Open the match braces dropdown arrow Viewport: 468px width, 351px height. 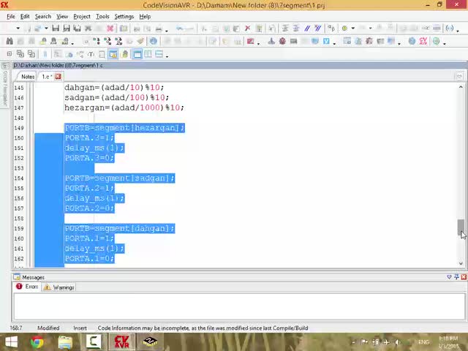(x=458, y=29)
